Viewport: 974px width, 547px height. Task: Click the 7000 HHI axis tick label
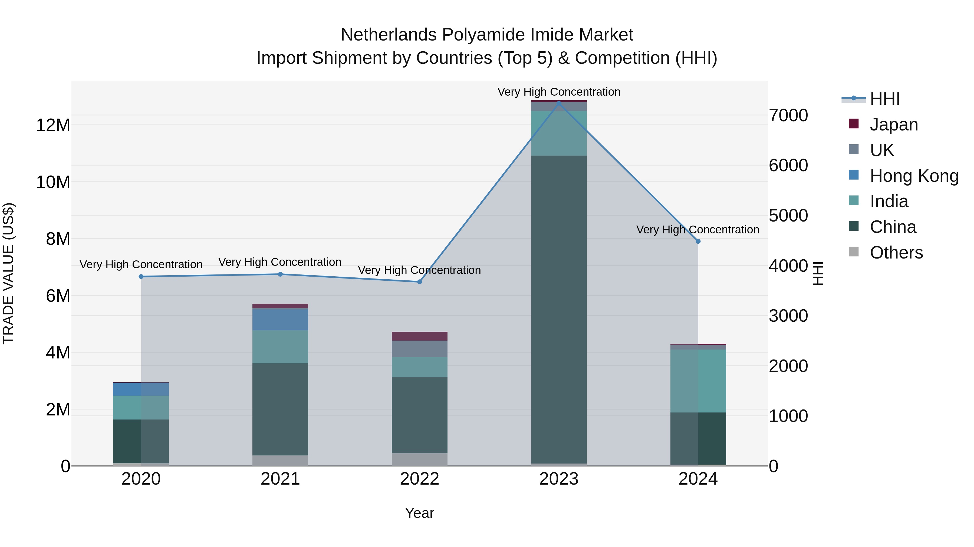pyautogui.click(x=788, y=116)
